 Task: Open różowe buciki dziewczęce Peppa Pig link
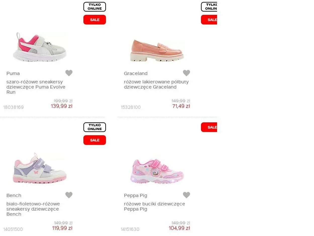coord(154,206)
